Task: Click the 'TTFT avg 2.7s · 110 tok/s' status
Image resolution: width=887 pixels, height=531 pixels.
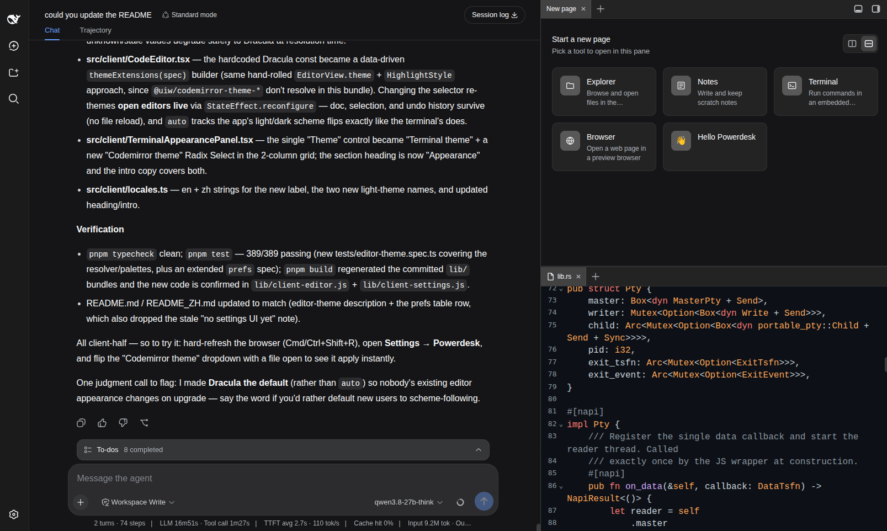Action: 302,523
